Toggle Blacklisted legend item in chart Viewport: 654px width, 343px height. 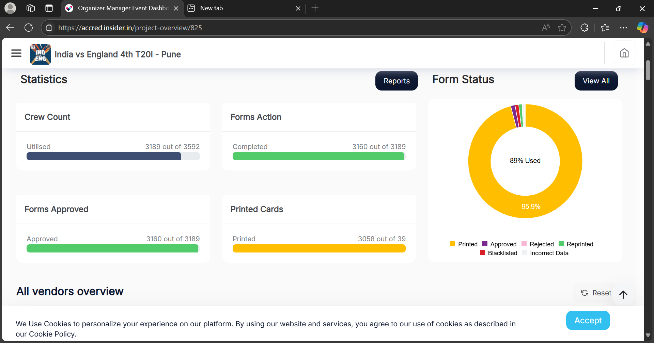click(x=498, y=253)
